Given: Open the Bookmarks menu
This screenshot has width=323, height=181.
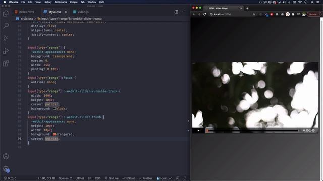Looking at the screenshot, I should point(61,2).
